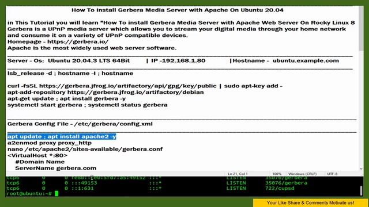Click the 'apt-add-repository https://gerbera.jfrog.io' line

[x=106, y=92]
